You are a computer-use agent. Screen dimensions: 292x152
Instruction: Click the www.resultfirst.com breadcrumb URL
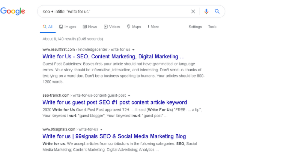coord(58,50)
